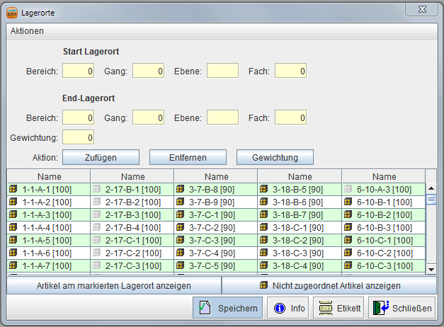Show Artikel am markierten Lagerort anzeigen
Screen dimensions: 444x327
[x=113, y=286]
